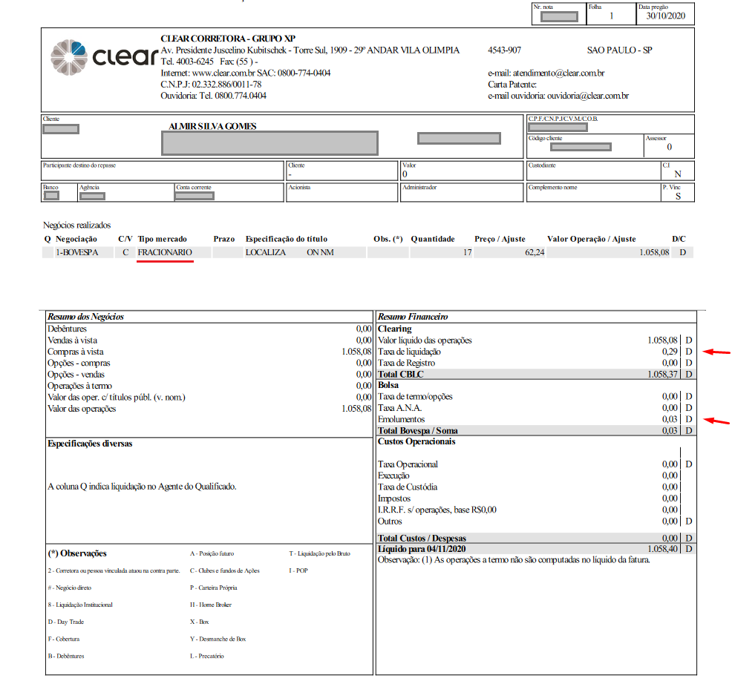Select client name ALMIR SILVA GOMES
The image size is (735, 681).
(212, 126)
